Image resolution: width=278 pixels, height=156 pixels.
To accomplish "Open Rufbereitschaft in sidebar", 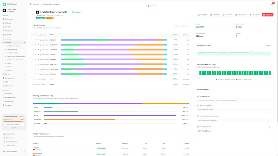I will [14, 97].
